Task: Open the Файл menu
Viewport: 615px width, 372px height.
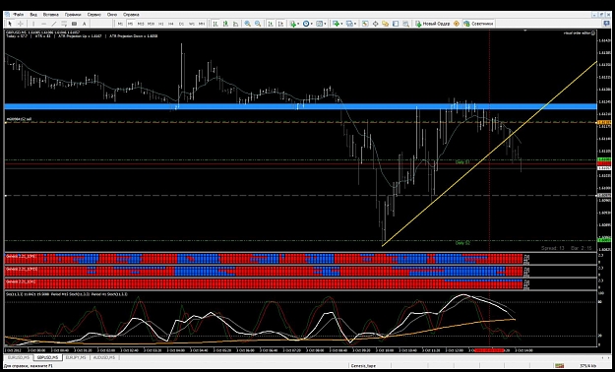Action: [18, 15]
